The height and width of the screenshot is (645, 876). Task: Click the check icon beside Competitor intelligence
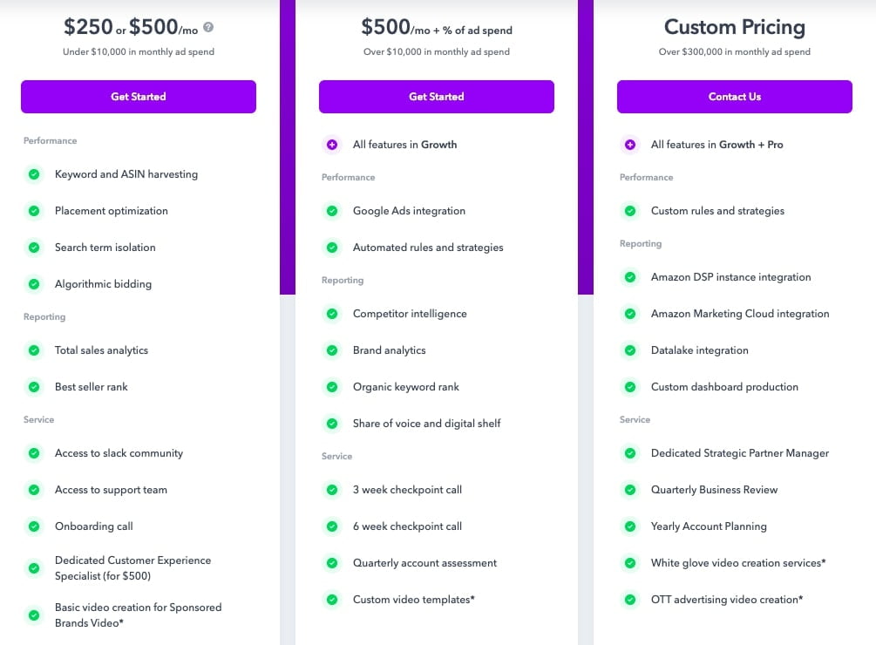(x=332, y=314)
